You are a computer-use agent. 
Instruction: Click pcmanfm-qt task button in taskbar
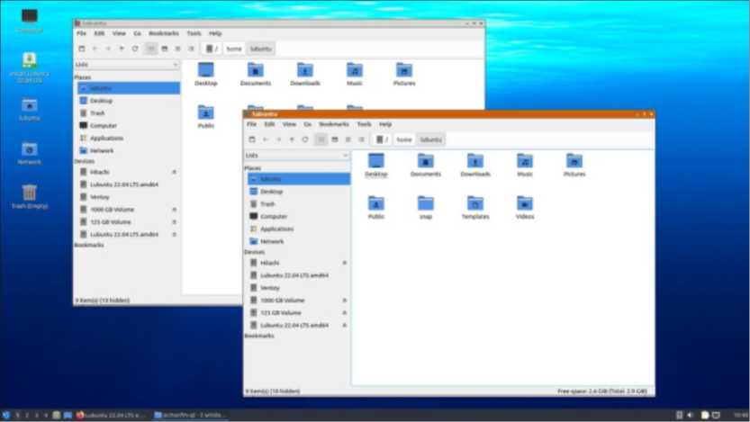click(x=190, y=415)
